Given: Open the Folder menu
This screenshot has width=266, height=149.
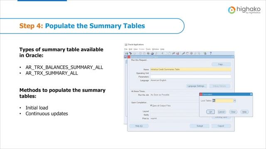Looking at the screenshot, I should coord(142,49).
